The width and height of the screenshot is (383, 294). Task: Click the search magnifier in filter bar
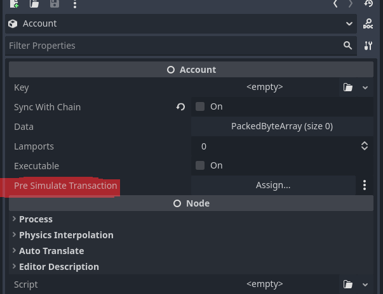click(347, 46)
